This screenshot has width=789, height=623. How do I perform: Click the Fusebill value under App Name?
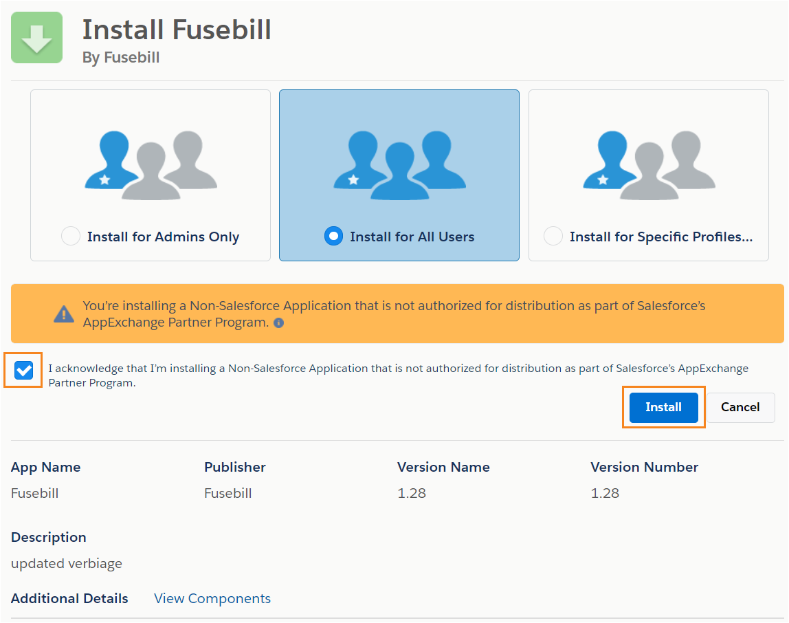tap(35, 493)
